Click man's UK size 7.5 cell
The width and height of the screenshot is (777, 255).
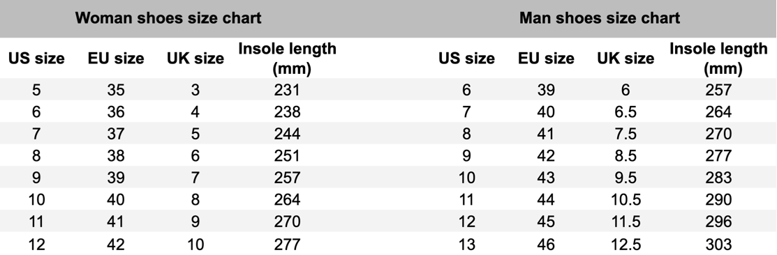(626, 134)
